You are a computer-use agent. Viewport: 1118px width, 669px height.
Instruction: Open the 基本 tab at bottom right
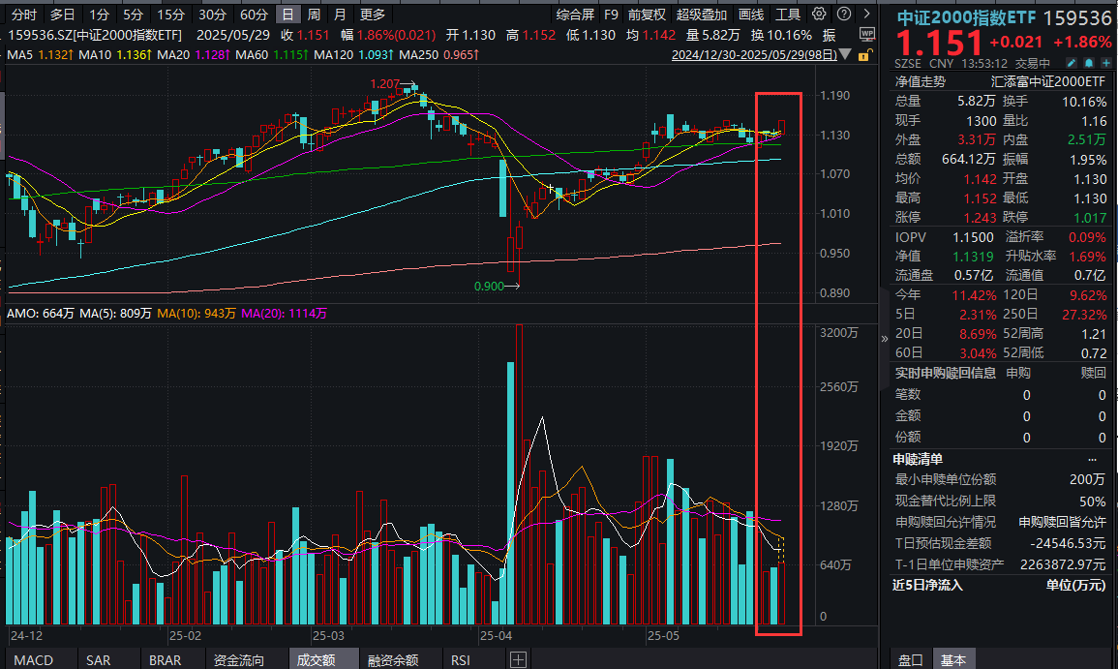tap(953, 659)
